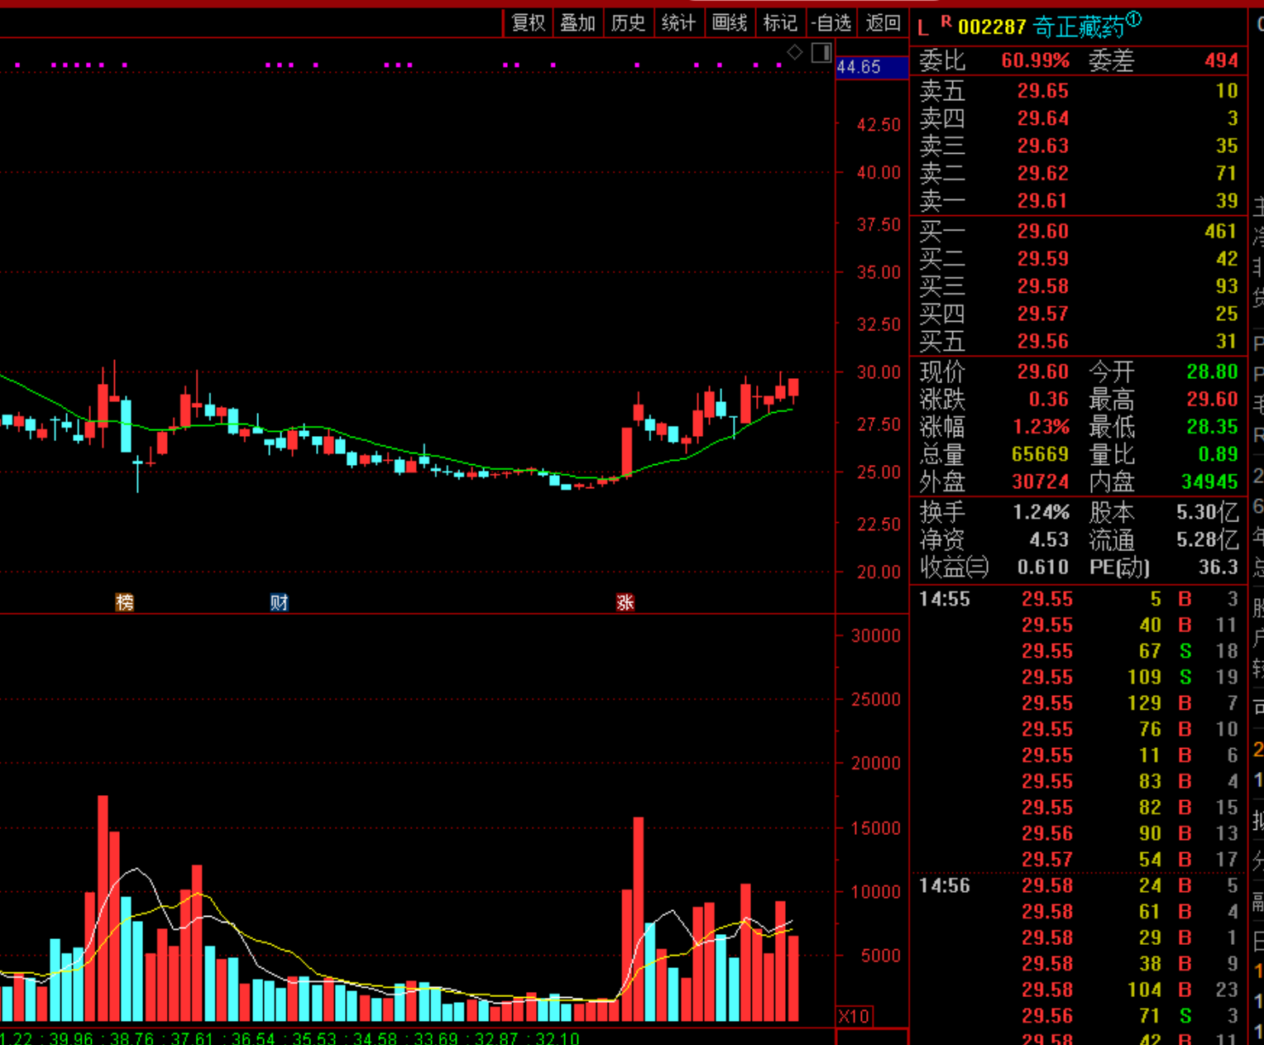Click the 现价 29.60 current price
Image resolution: width=1264 pixels, height=1045 pixels.
(1043, 372)
